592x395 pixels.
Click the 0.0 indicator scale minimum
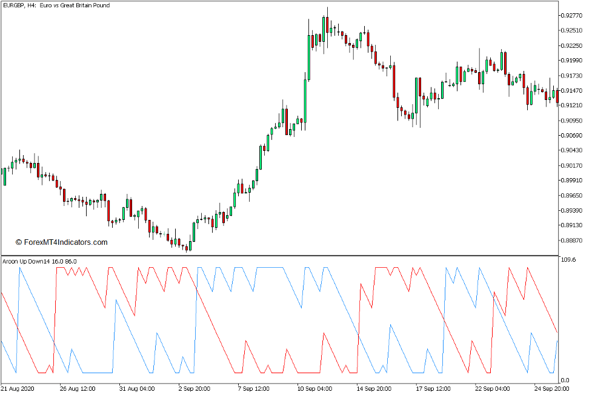click(566, 380)
